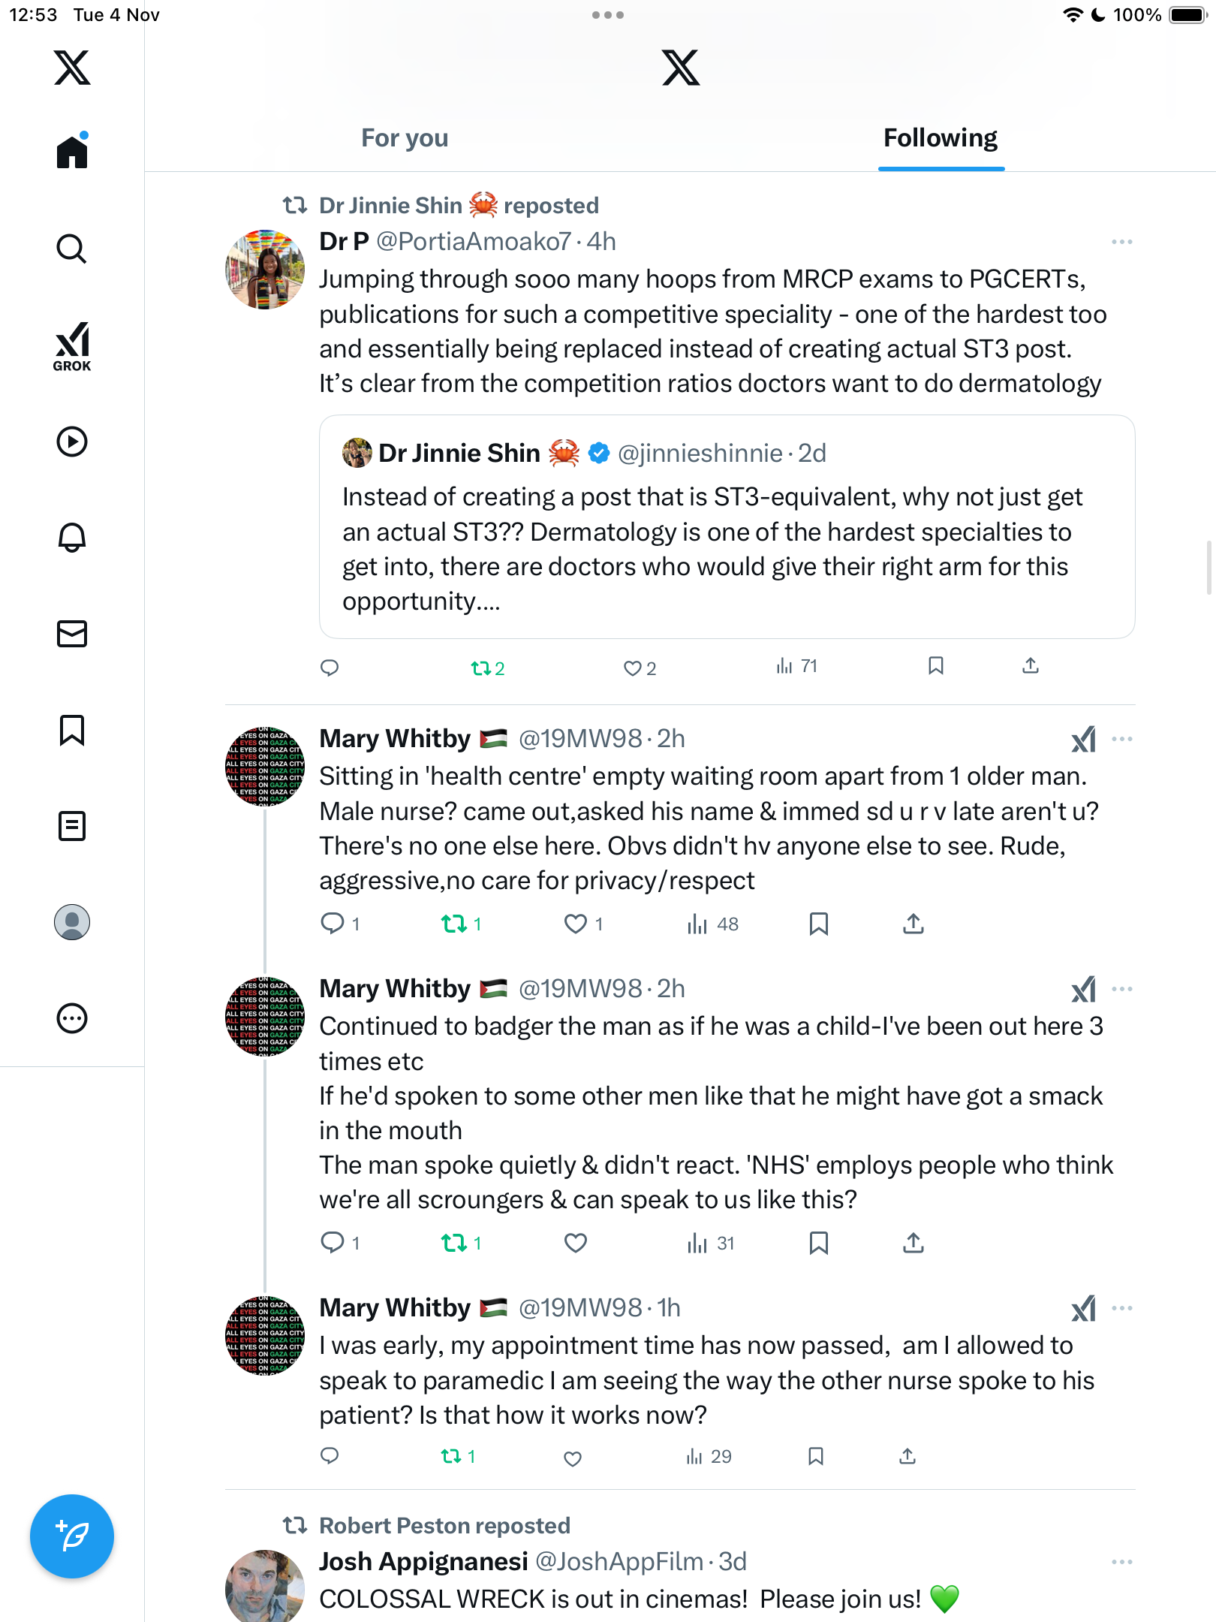Open sidebar More options circle menu
The width and height of the screenshot is (1216, 1622).
tap(72, 1018)
